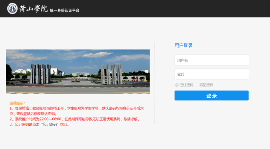Screen dimensions: 270x149
Task: Click the 用户登录 heading
Action: click(184, 45)
